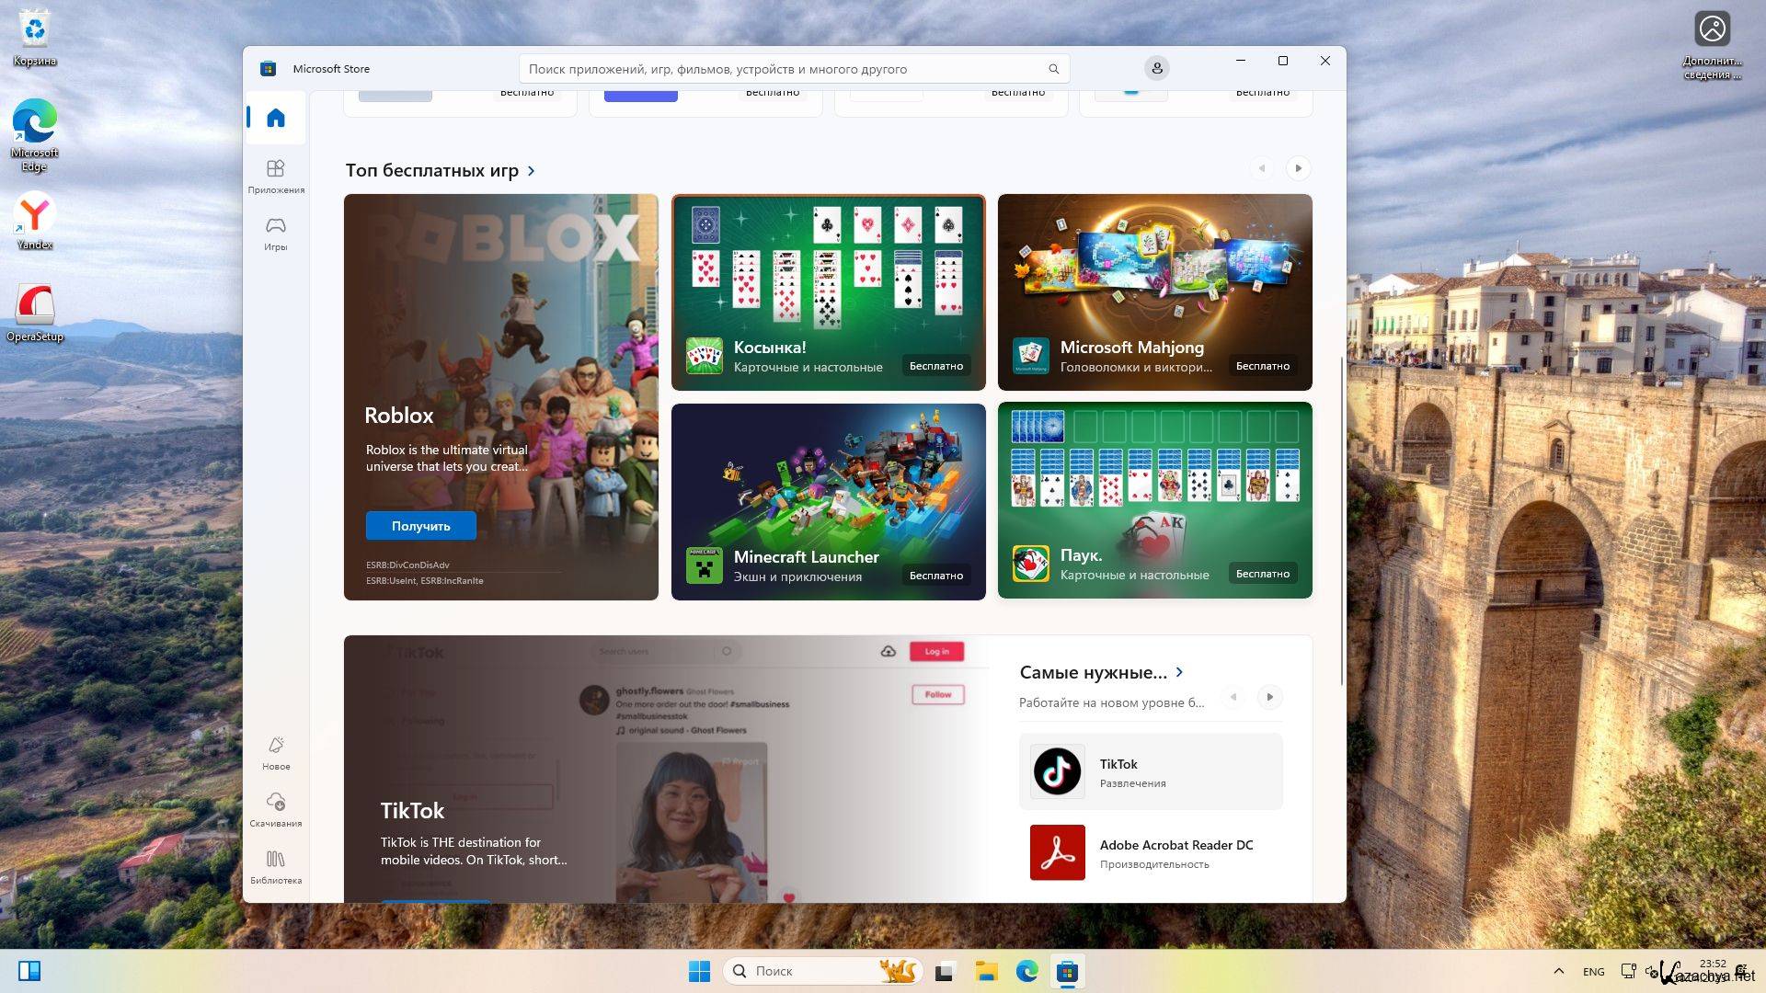Image resolution: width=1766 pixels, height=993 pixels.
Task: Open the Скачивания downloads icon
Action: click(275, 808)
